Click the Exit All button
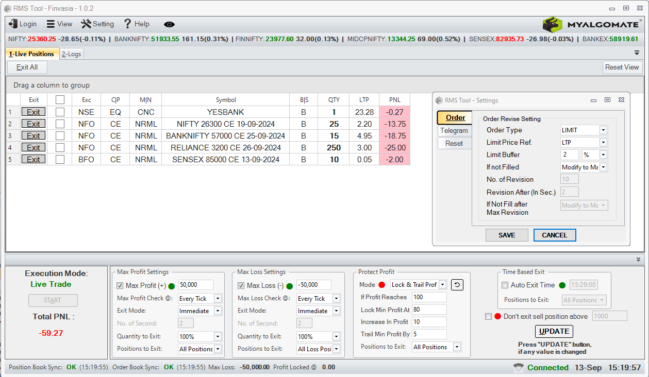 coord(27,67)
